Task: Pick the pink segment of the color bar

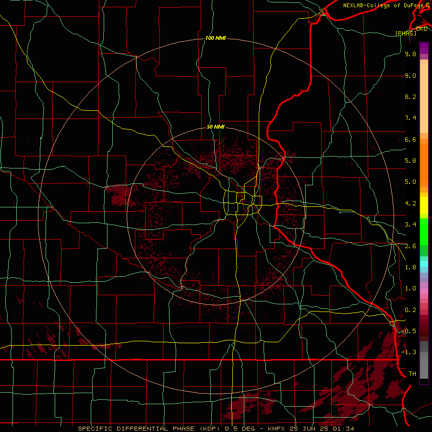Action: [424, 291]
